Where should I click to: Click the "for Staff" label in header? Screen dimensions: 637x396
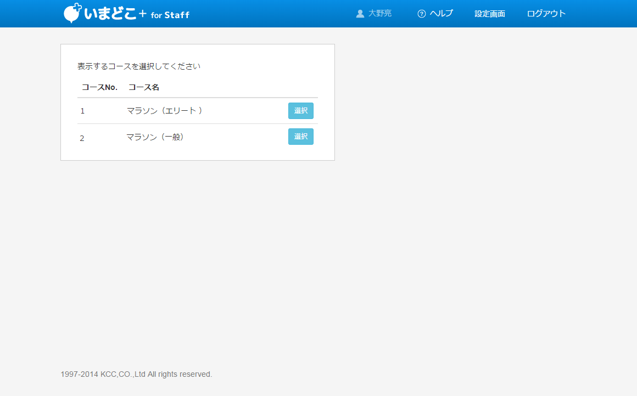click(170, 15)
